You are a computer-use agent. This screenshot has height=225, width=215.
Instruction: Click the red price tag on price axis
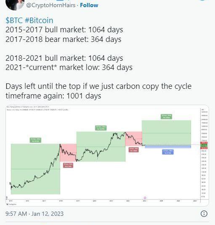204,143
